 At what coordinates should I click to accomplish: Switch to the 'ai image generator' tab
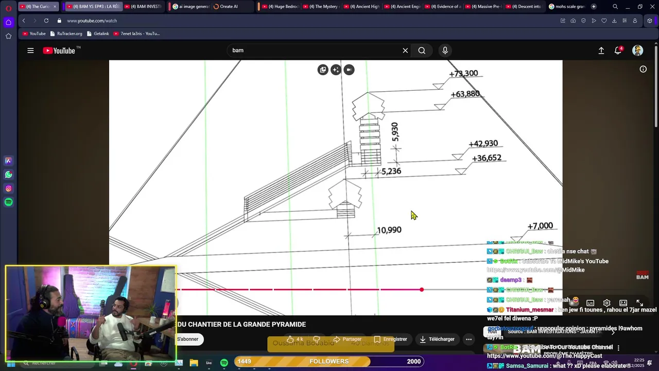[x=190, y=7]
